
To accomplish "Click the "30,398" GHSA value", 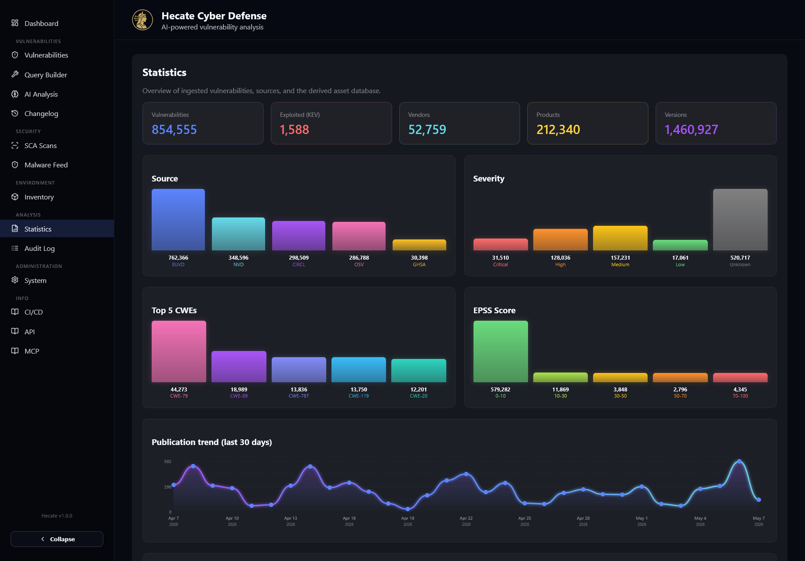I will [x=419, y=258].
